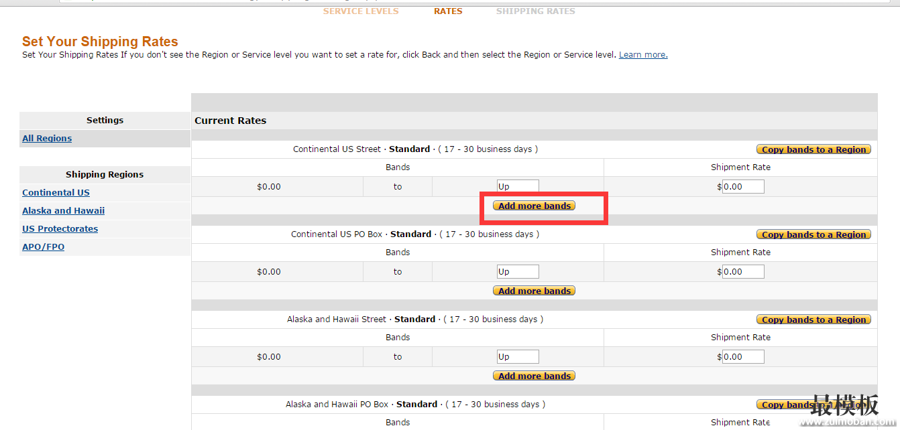Viewport: 900px width, 430px height.
Task: Click the $0.00 band start for Continental US Street
Action: click(x=269, y=187)
